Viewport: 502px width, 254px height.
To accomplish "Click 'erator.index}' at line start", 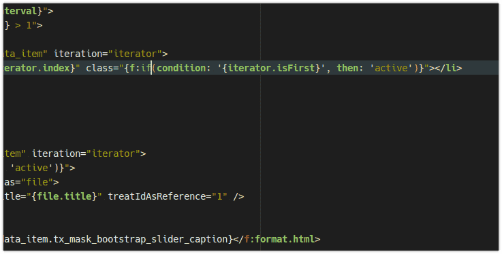I will (40, 68).
